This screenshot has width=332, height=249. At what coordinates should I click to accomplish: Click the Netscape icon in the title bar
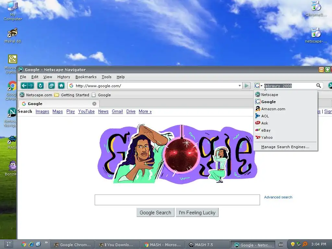[x=20, y=69]
